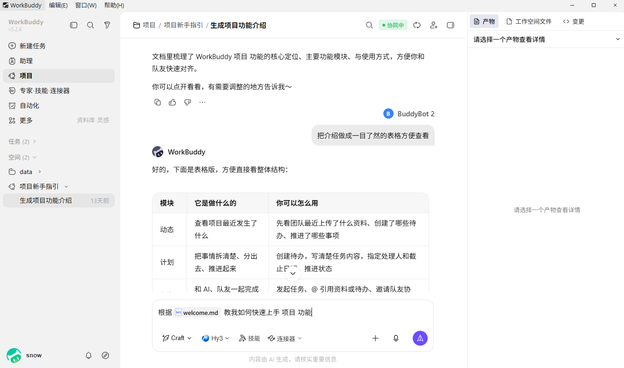Open the 连接器 connector dropdown

point(285,338)
